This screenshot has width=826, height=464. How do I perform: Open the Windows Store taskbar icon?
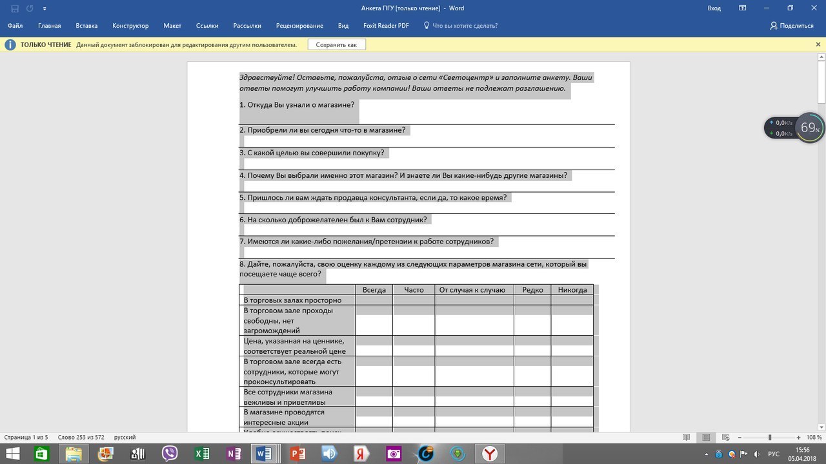pyautogui.click(x=41, y=454)
